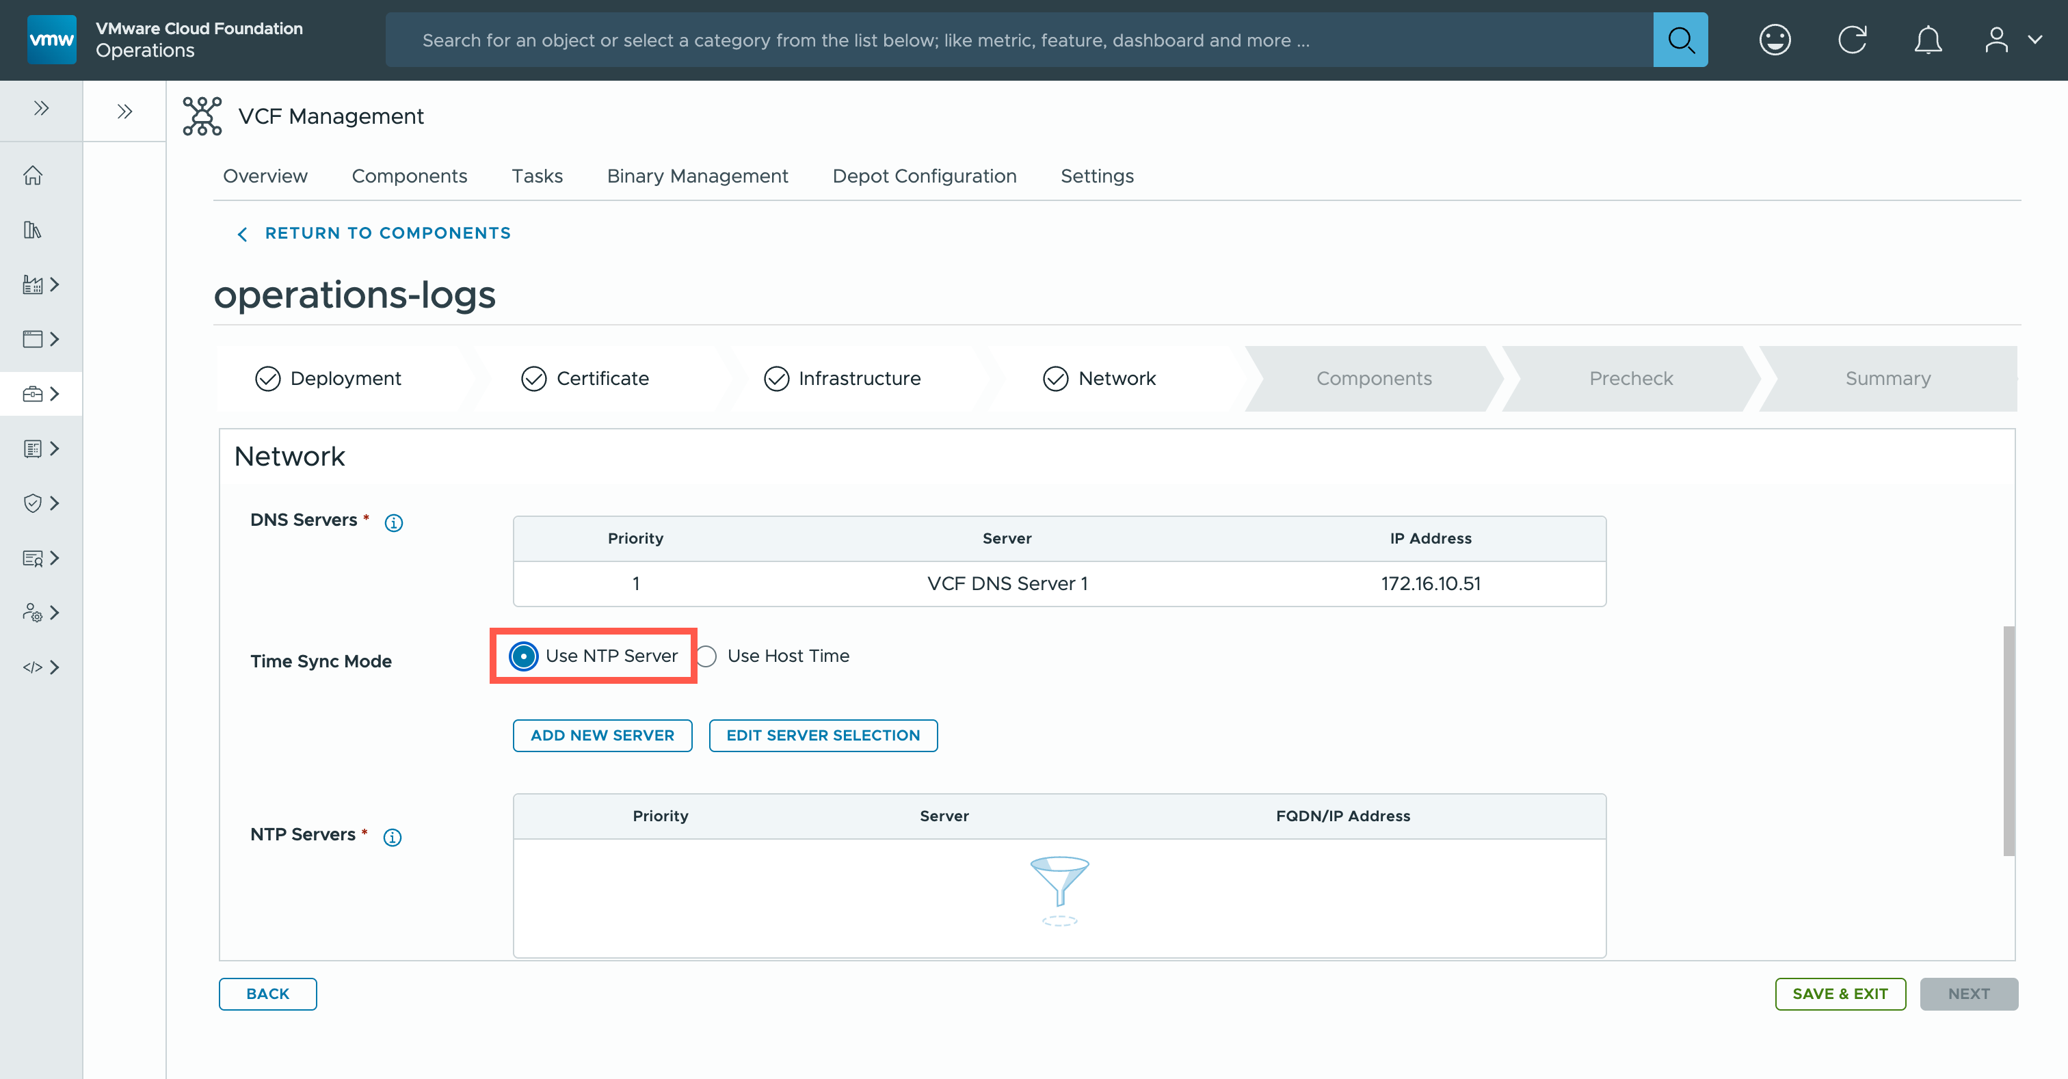Open the Depot Configuration tab
The width and height of the screenshot is (2068, 1079).
click(924, 176)
